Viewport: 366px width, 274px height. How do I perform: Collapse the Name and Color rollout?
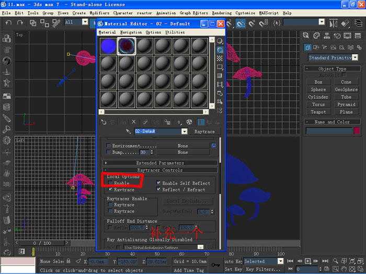click(x=332, y=122)
